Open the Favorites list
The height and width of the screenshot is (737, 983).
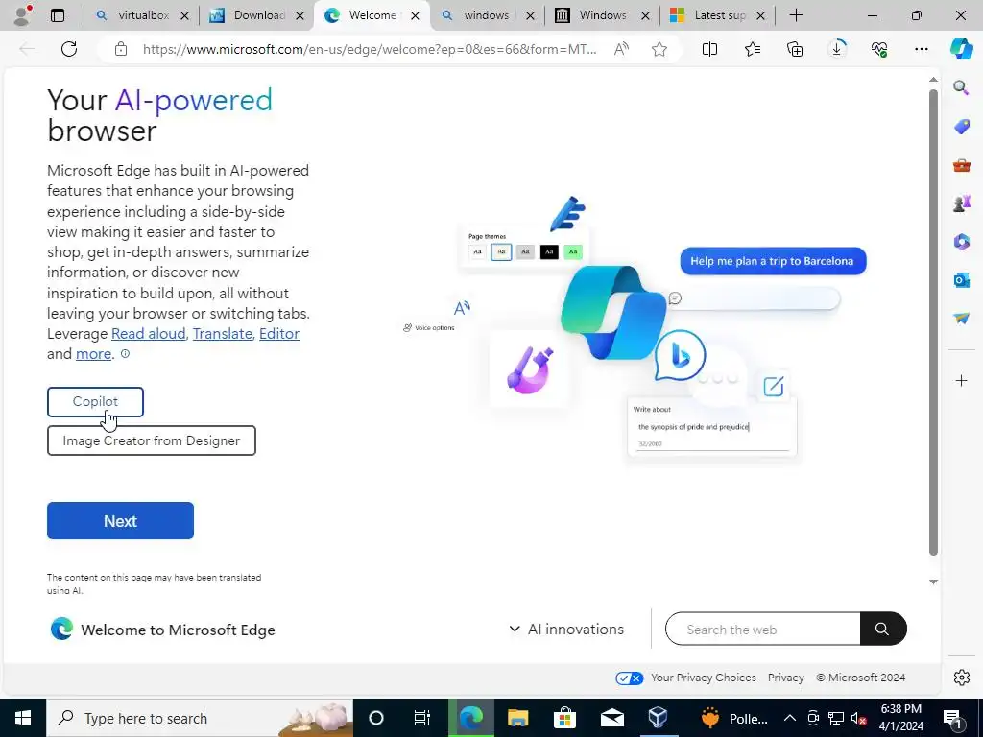(753, 49)
